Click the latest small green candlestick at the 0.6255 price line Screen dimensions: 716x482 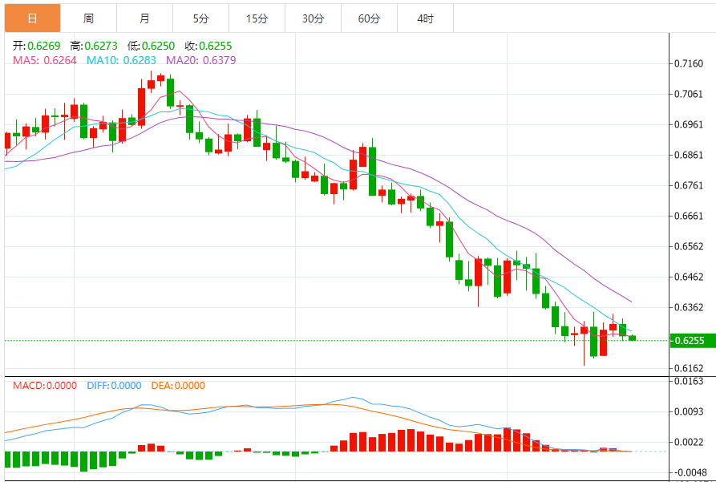point(632,338)
